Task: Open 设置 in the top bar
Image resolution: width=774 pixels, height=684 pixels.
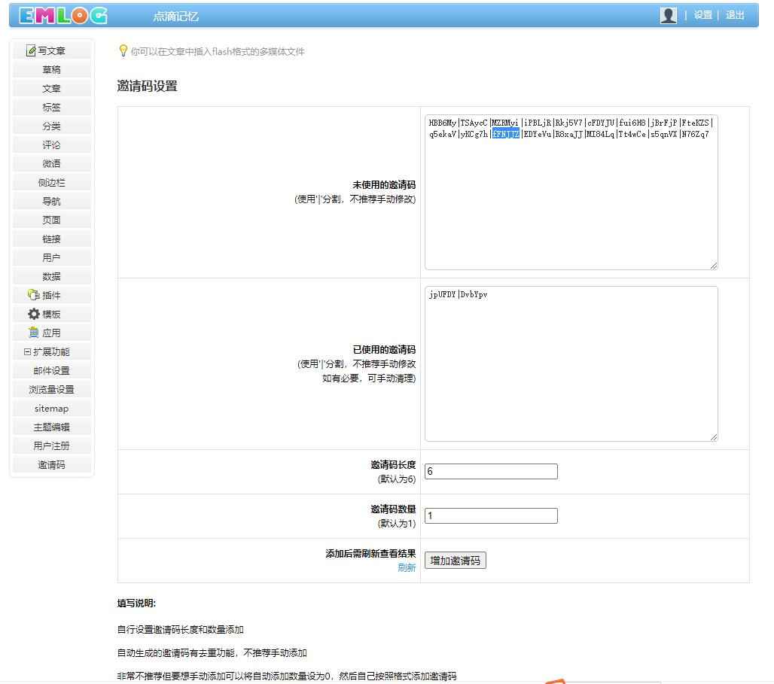Action: [702, 15]
